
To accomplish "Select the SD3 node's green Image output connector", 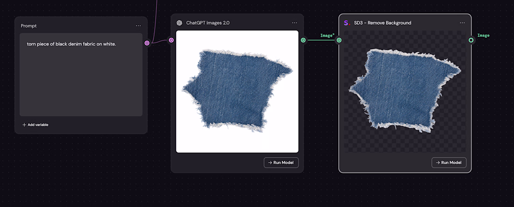I will pos(471,40).
